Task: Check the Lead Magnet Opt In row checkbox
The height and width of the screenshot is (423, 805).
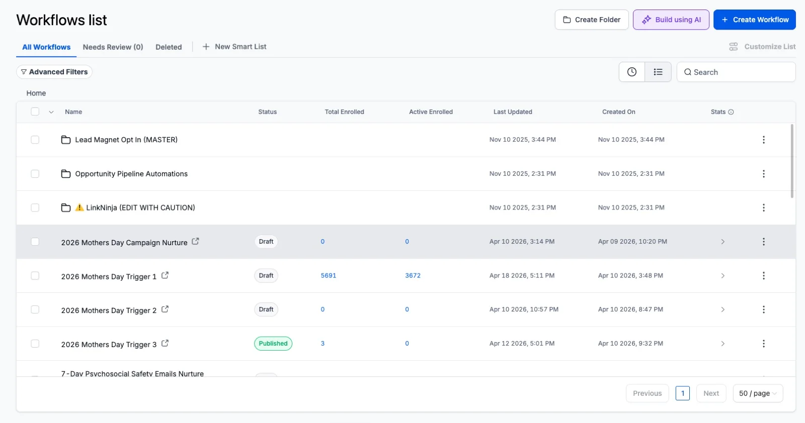Action: point(35,140)
